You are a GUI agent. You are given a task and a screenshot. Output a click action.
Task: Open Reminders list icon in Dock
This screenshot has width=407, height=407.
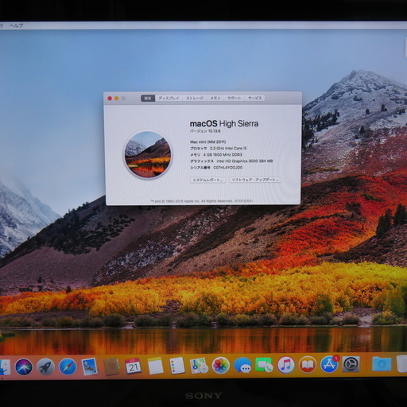(177, 366)
